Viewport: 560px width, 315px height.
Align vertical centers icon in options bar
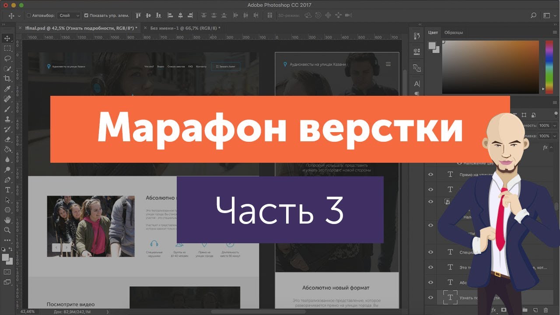coord(148,15)
